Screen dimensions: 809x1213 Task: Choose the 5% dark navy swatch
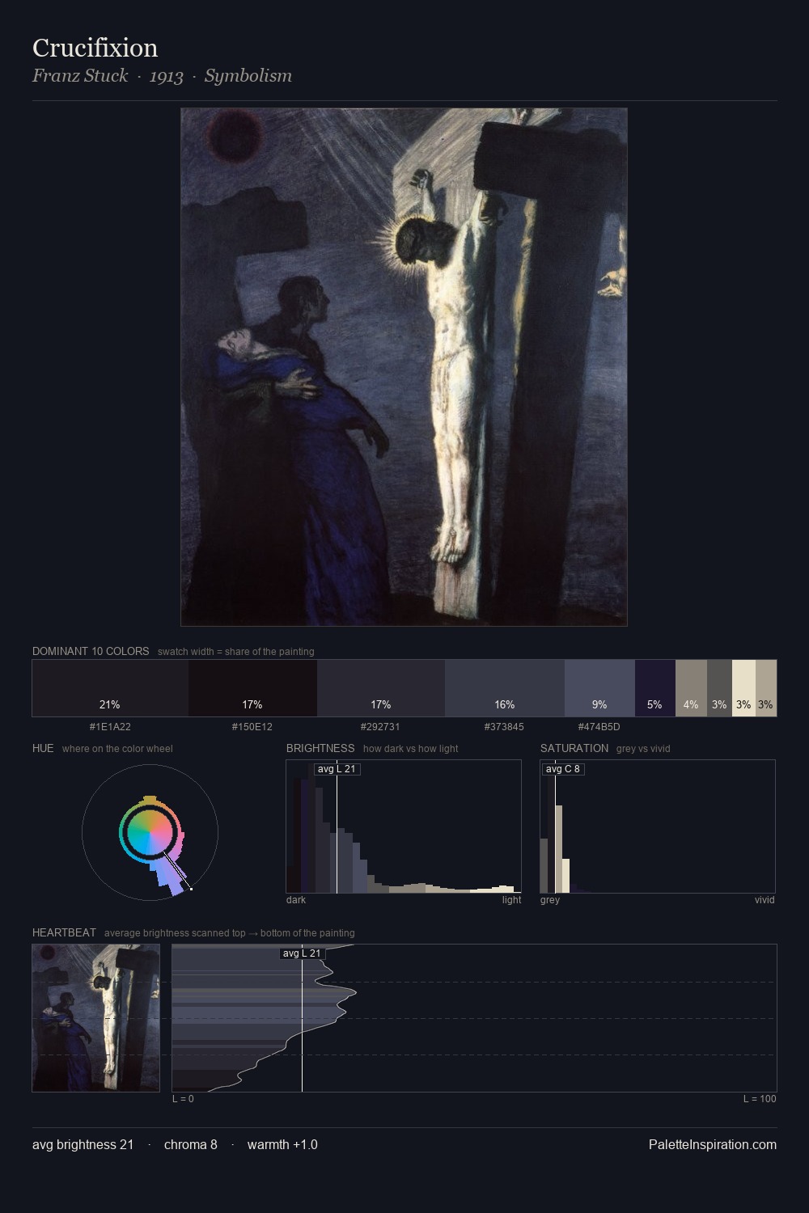tap(654, 688)
